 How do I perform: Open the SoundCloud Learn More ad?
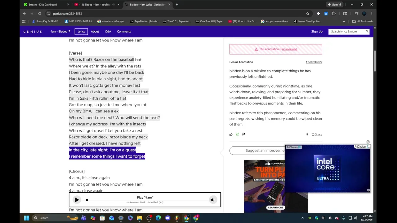click(x=276, y=208)
